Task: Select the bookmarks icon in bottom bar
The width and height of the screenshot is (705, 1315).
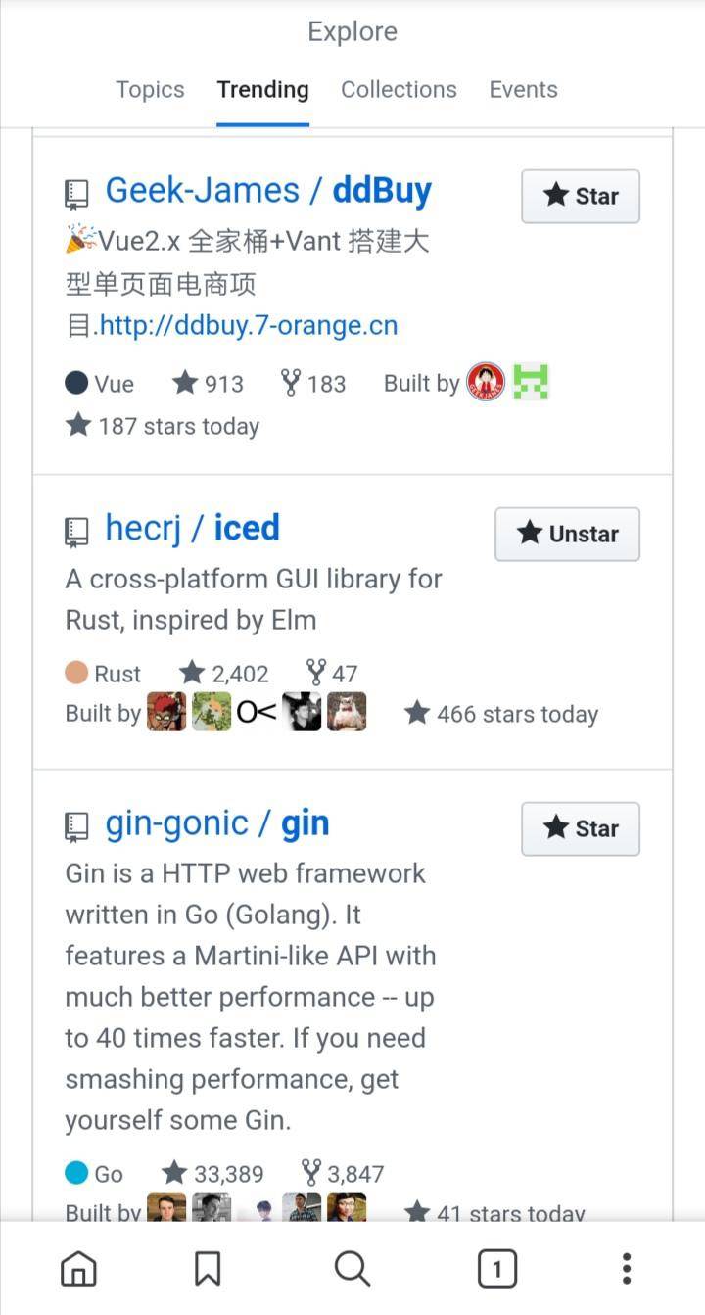Action: pos(207,1267)
